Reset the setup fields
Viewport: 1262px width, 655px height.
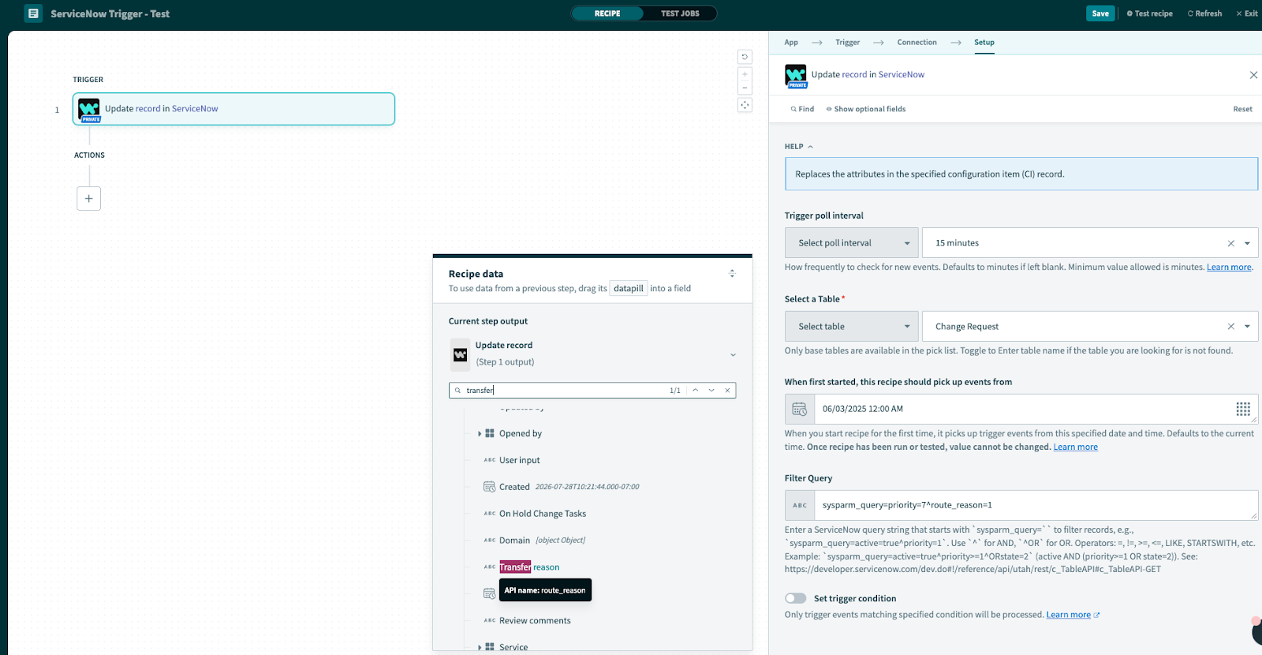click(x=1242, y=109)
